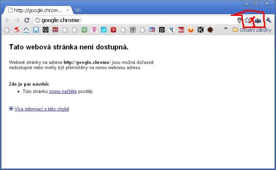This screenshot has height=170, width=276.
Task: Open the red play arrow bookmark
Action: coord(113,30)
